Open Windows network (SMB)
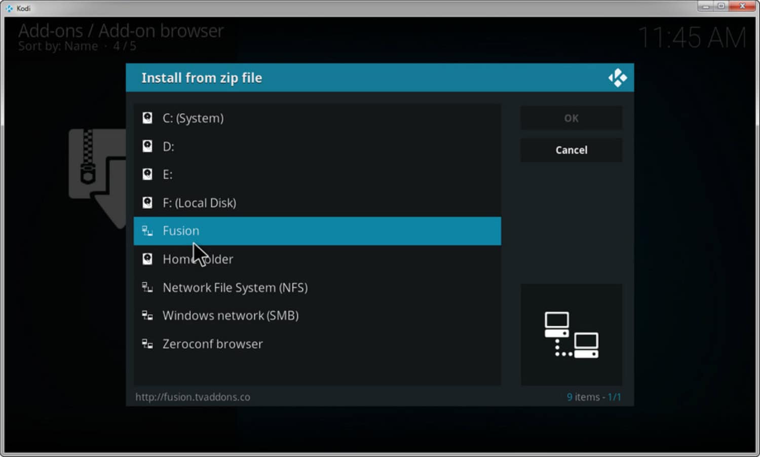Viewport: 760px width, 457px height. tap(317, 316)
